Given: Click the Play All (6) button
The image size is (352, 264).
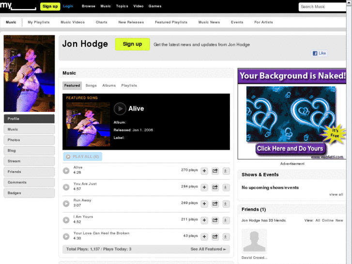Looking at the screenshot, I should pyautogui.click(x=83, y=156).
